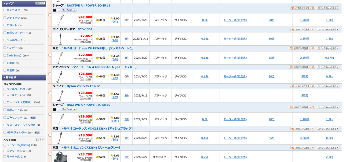
Task: Open the 解説 badge next to HEPAフィルター
Action: [37, 133]
